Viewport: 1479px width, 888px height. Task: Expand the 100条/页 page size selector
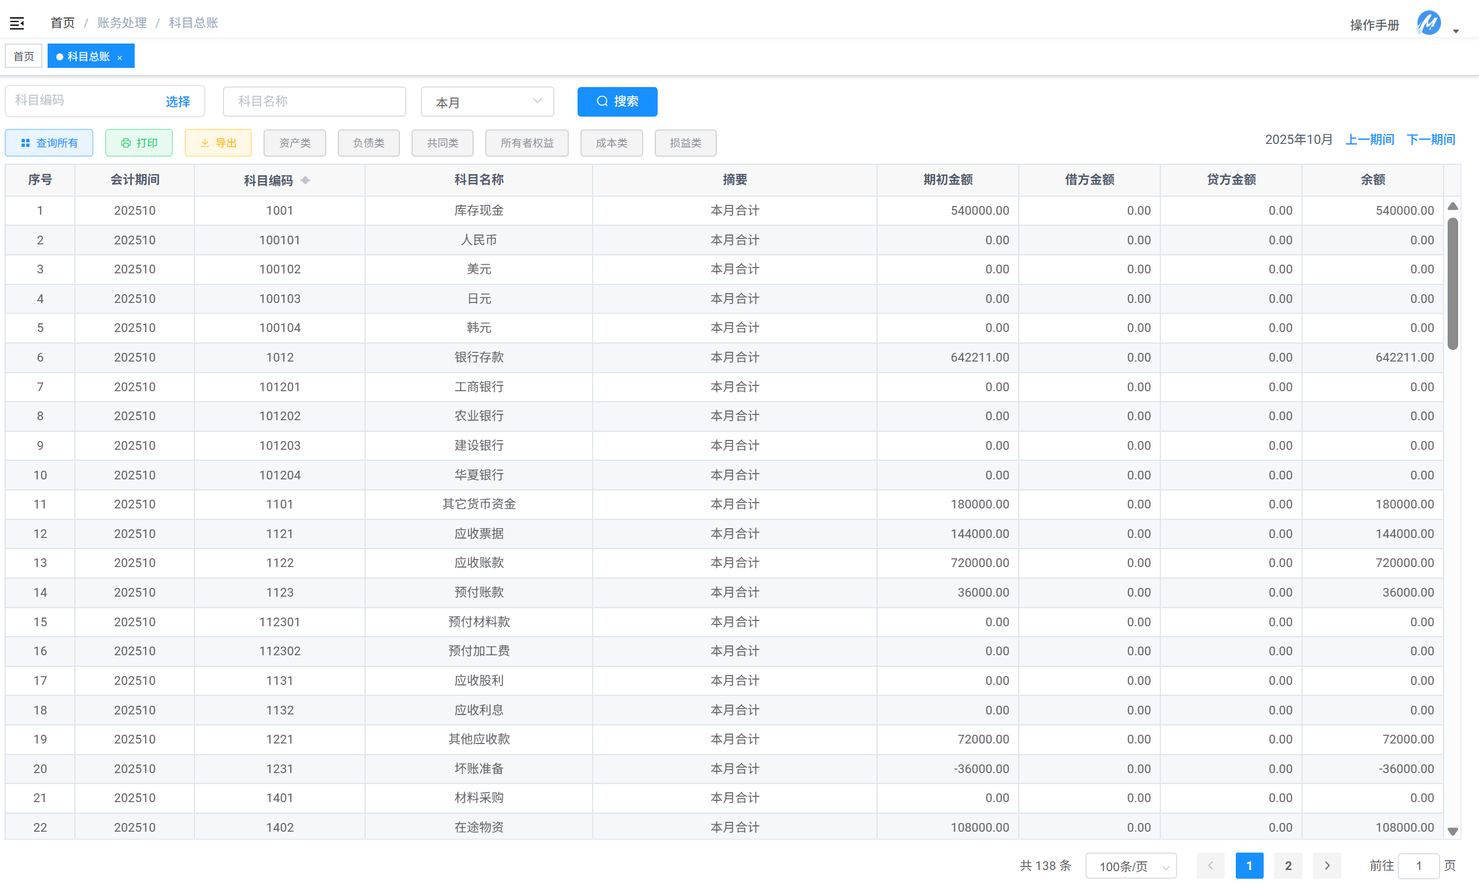[x=1130, y=865]
